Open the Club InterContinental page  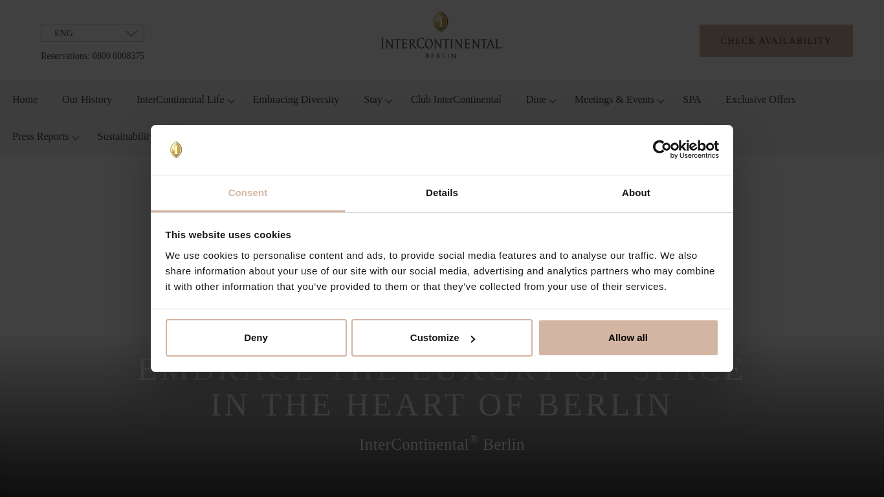pyautogui.click(x=456, y=100)
